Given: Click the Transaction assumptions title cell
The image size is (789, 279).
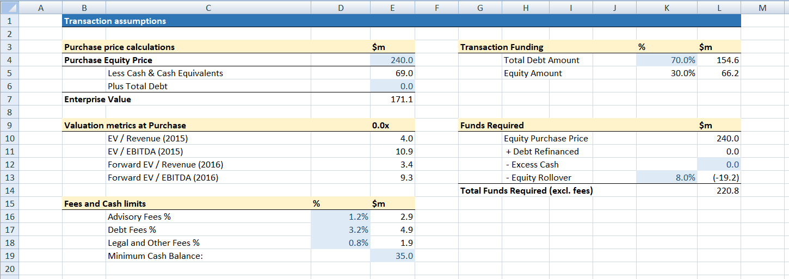Looking at the screenshot, I should (x=115, y=21).
